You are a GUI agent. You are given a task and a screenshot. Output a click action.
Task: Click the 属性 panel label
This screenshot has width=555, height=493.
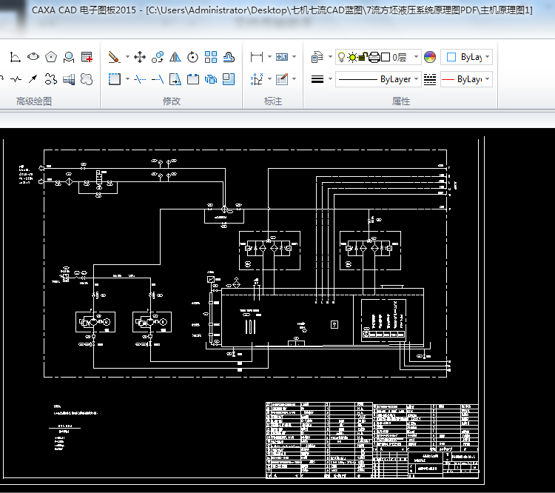[401, 101]
